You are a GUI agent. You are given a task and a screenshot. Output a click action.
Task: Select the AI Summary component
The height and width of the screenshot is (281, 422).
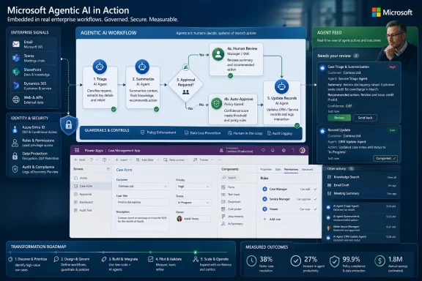(x=232, y=224)
